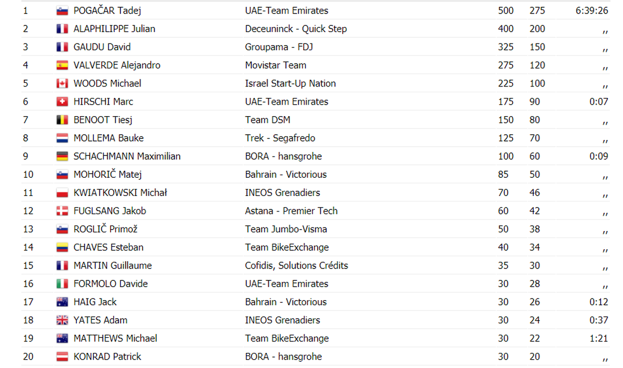
Task: Open rider ALAPHILIPPE Julian
Action: point(114,29)
